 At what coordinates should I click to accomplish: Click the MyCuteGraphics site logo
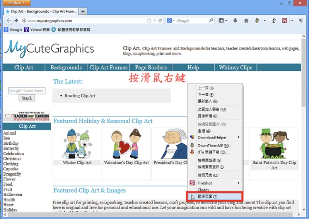click(49, 48)
